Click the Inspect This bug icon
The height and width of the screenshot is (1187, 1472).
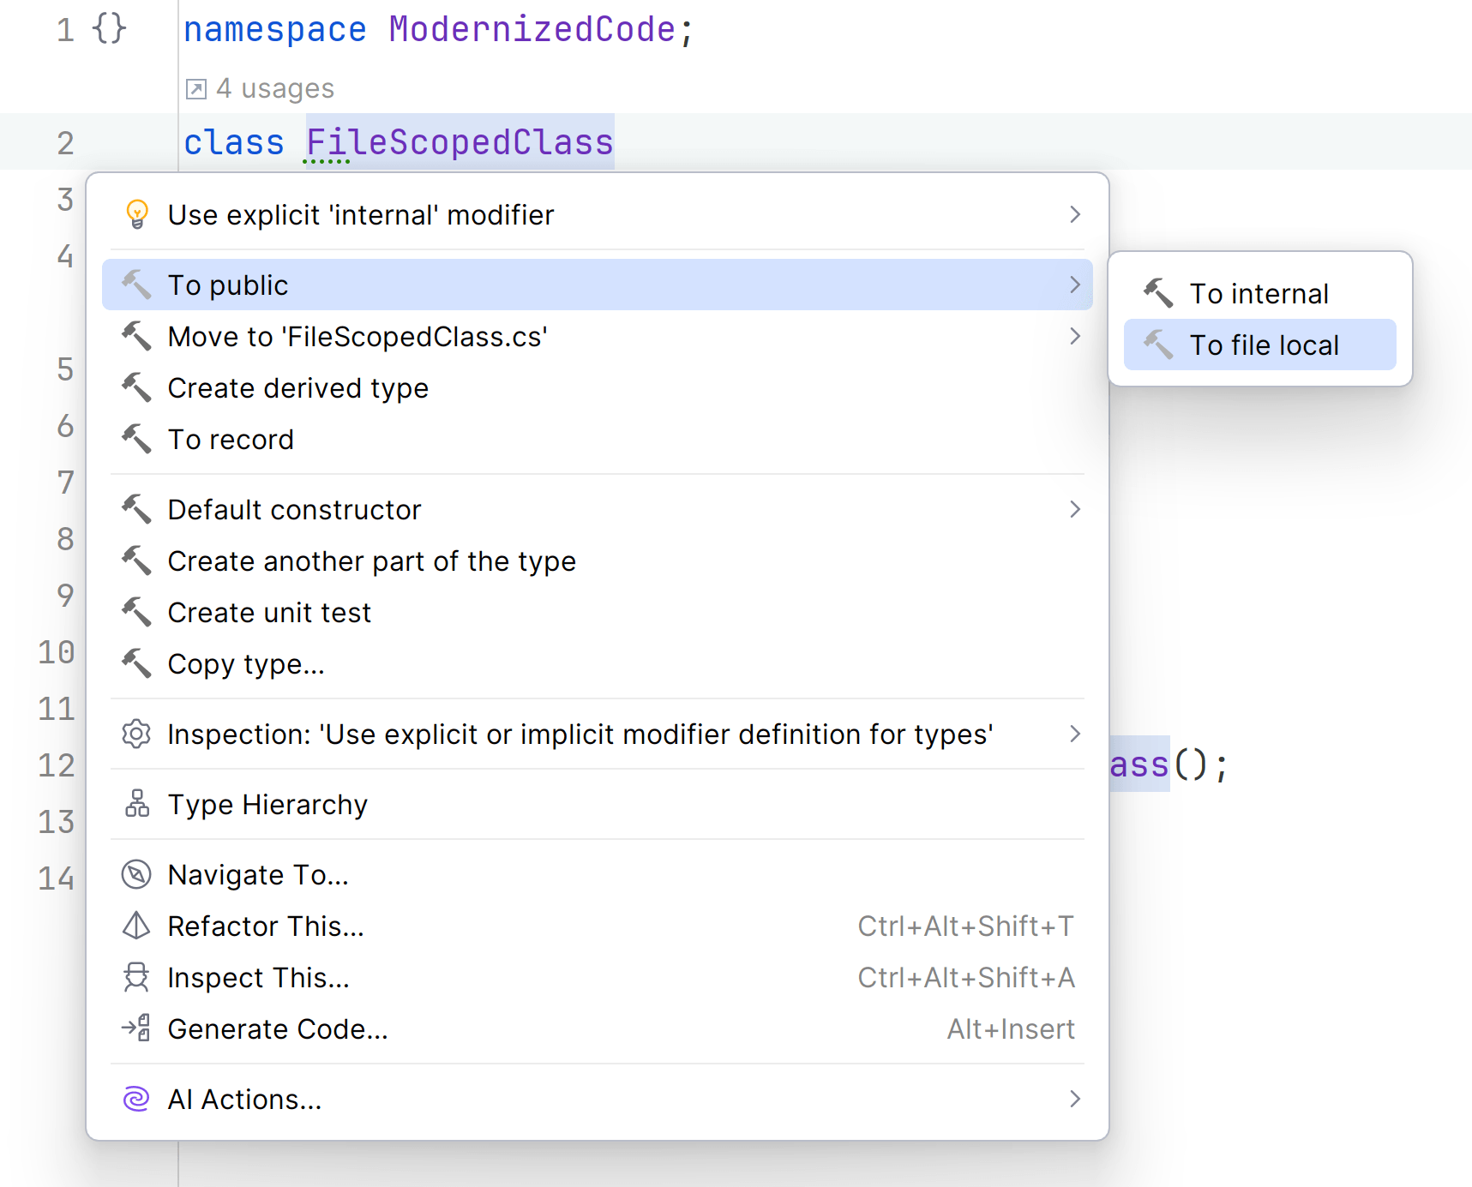pos(136,978)
